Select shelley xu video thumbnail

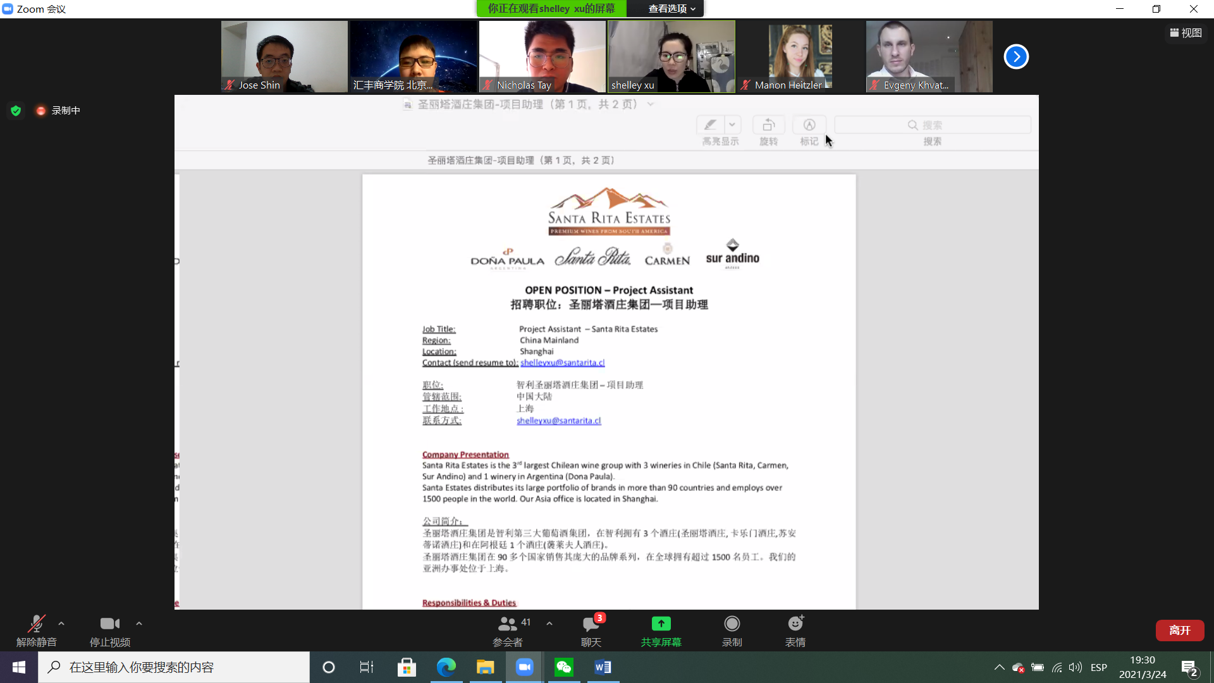click(671, 57)
